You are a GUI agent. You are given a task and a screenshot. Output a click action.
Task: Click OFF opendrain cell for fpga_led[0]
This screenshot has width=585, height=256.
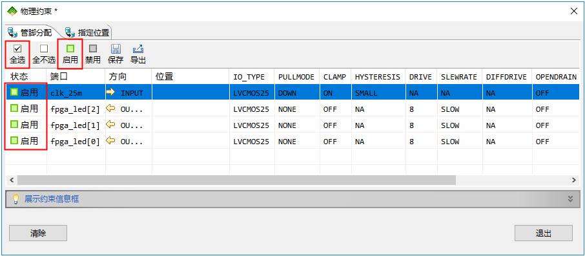(x=555, y=141)
